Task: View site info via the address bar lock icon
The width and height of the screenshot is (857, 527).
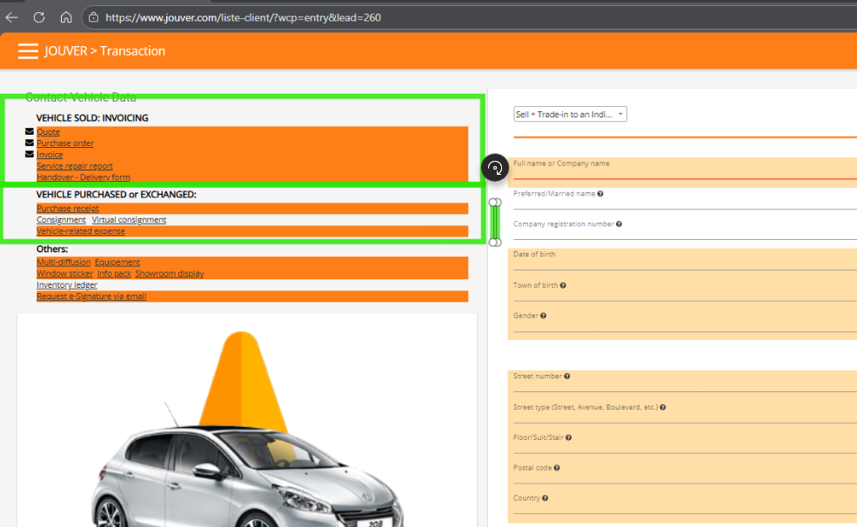Action: point(93,17)
